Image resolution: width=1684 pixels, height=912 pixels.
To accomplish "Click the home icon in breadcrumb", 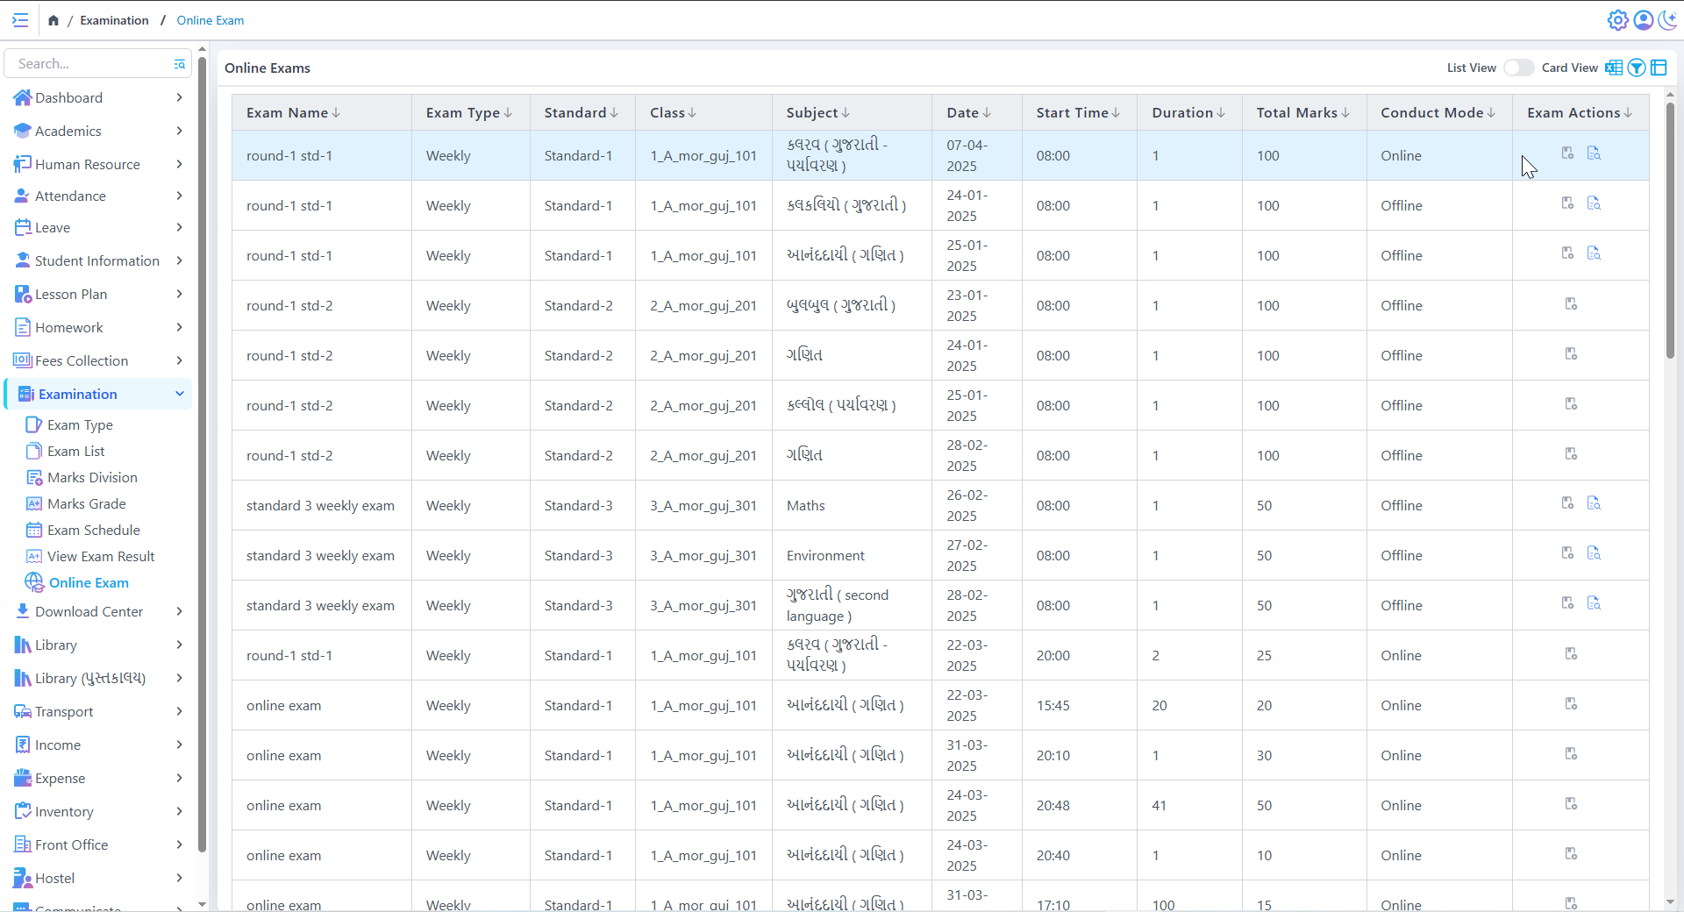I will pos(54,20).
